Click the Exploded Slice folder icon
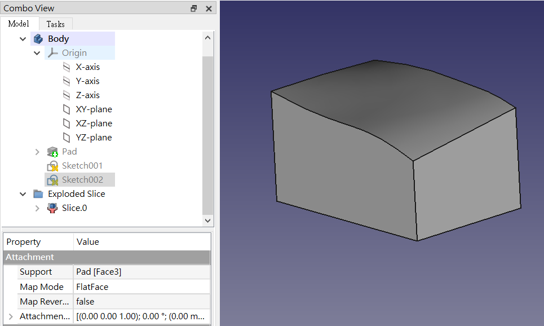 38,193
